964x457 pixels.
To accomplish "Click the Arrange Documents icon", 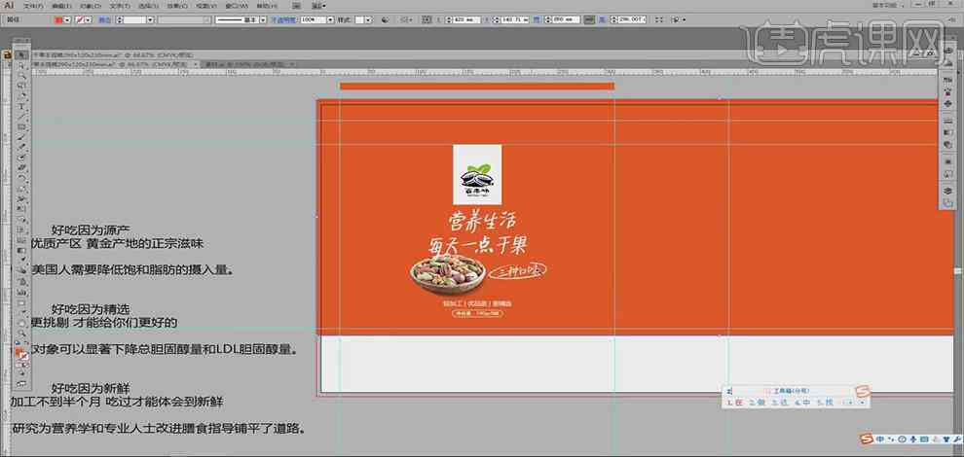I will (x=316, y=6).
